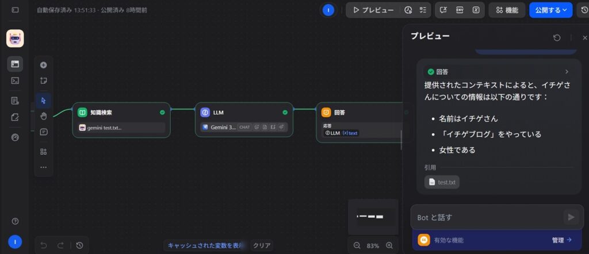Select the 知識検索 node
589x254 pixels.
(121, 120)
